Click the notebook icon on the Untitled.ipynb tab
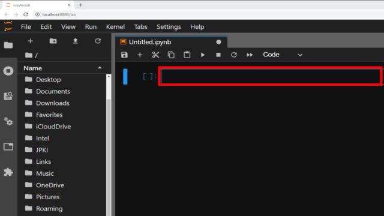The height and width of the screenshot is (216, 384). click(123, 42)
